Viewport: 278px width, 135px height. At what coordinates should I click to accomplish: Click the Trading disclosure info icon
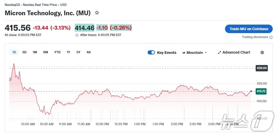(x=271, y=37)
